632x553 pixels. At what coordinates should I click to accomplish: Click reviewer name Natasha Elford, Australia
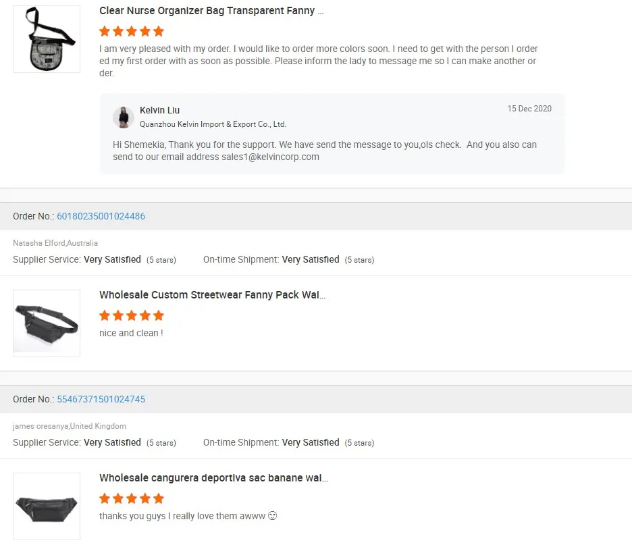click(55, 243)
